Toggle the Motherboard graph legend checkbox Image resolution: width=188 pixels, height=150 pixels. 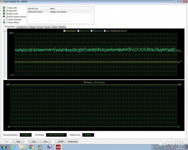pos(64,31)
